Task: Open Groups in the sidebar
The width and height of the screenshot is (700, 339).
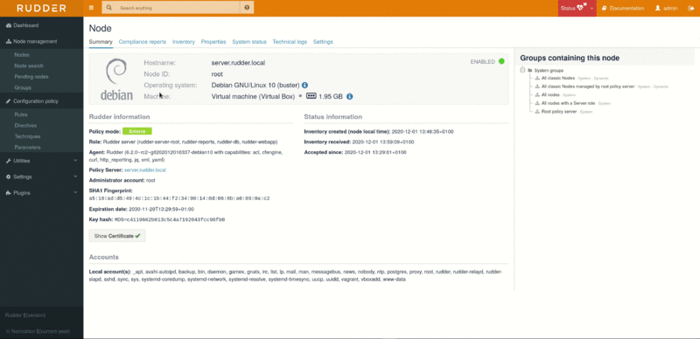Action: coord(23,88)
